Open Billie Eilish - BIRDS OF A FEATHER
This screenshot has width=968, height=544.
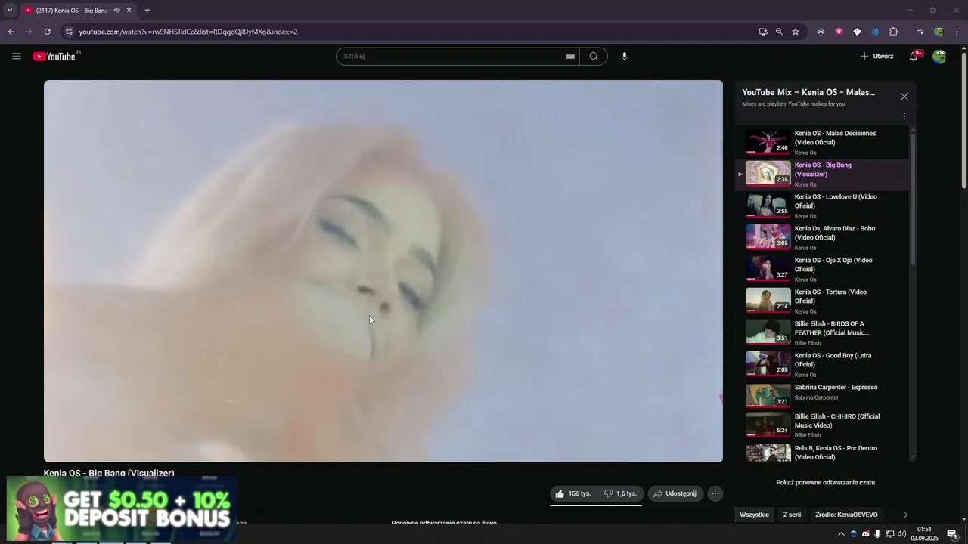click(824, 332)
